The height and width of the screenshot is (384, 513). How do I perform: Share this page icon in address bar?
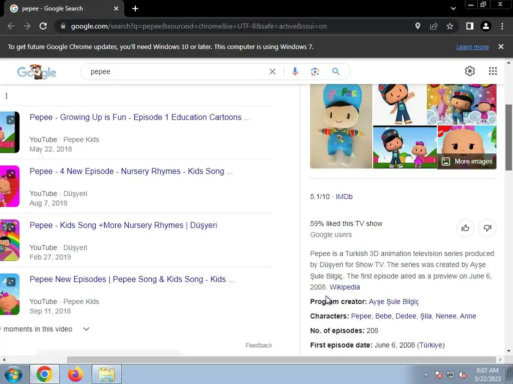(434, 26)
